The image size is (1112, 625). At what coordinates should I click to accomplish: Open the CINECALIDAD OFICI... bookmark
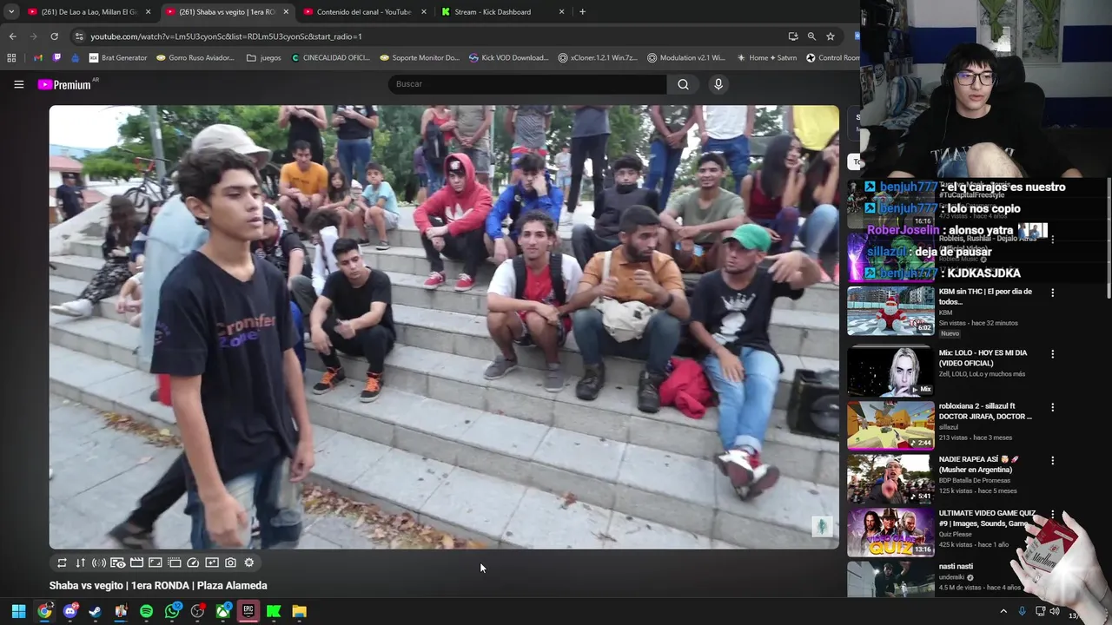(x=330, y=58)
